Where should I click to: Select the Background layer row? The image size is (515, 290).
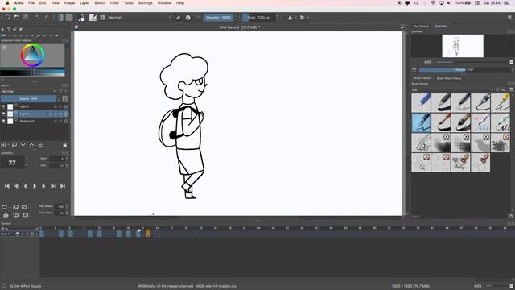[35, 121]
